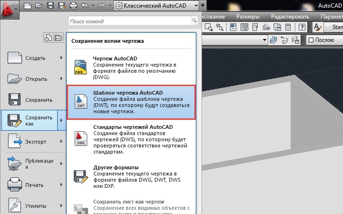The width and height of the screenshot is (343, 214).
Task: Click the DWS file icon for Стандарты чертежей
Action: (81, 138)
